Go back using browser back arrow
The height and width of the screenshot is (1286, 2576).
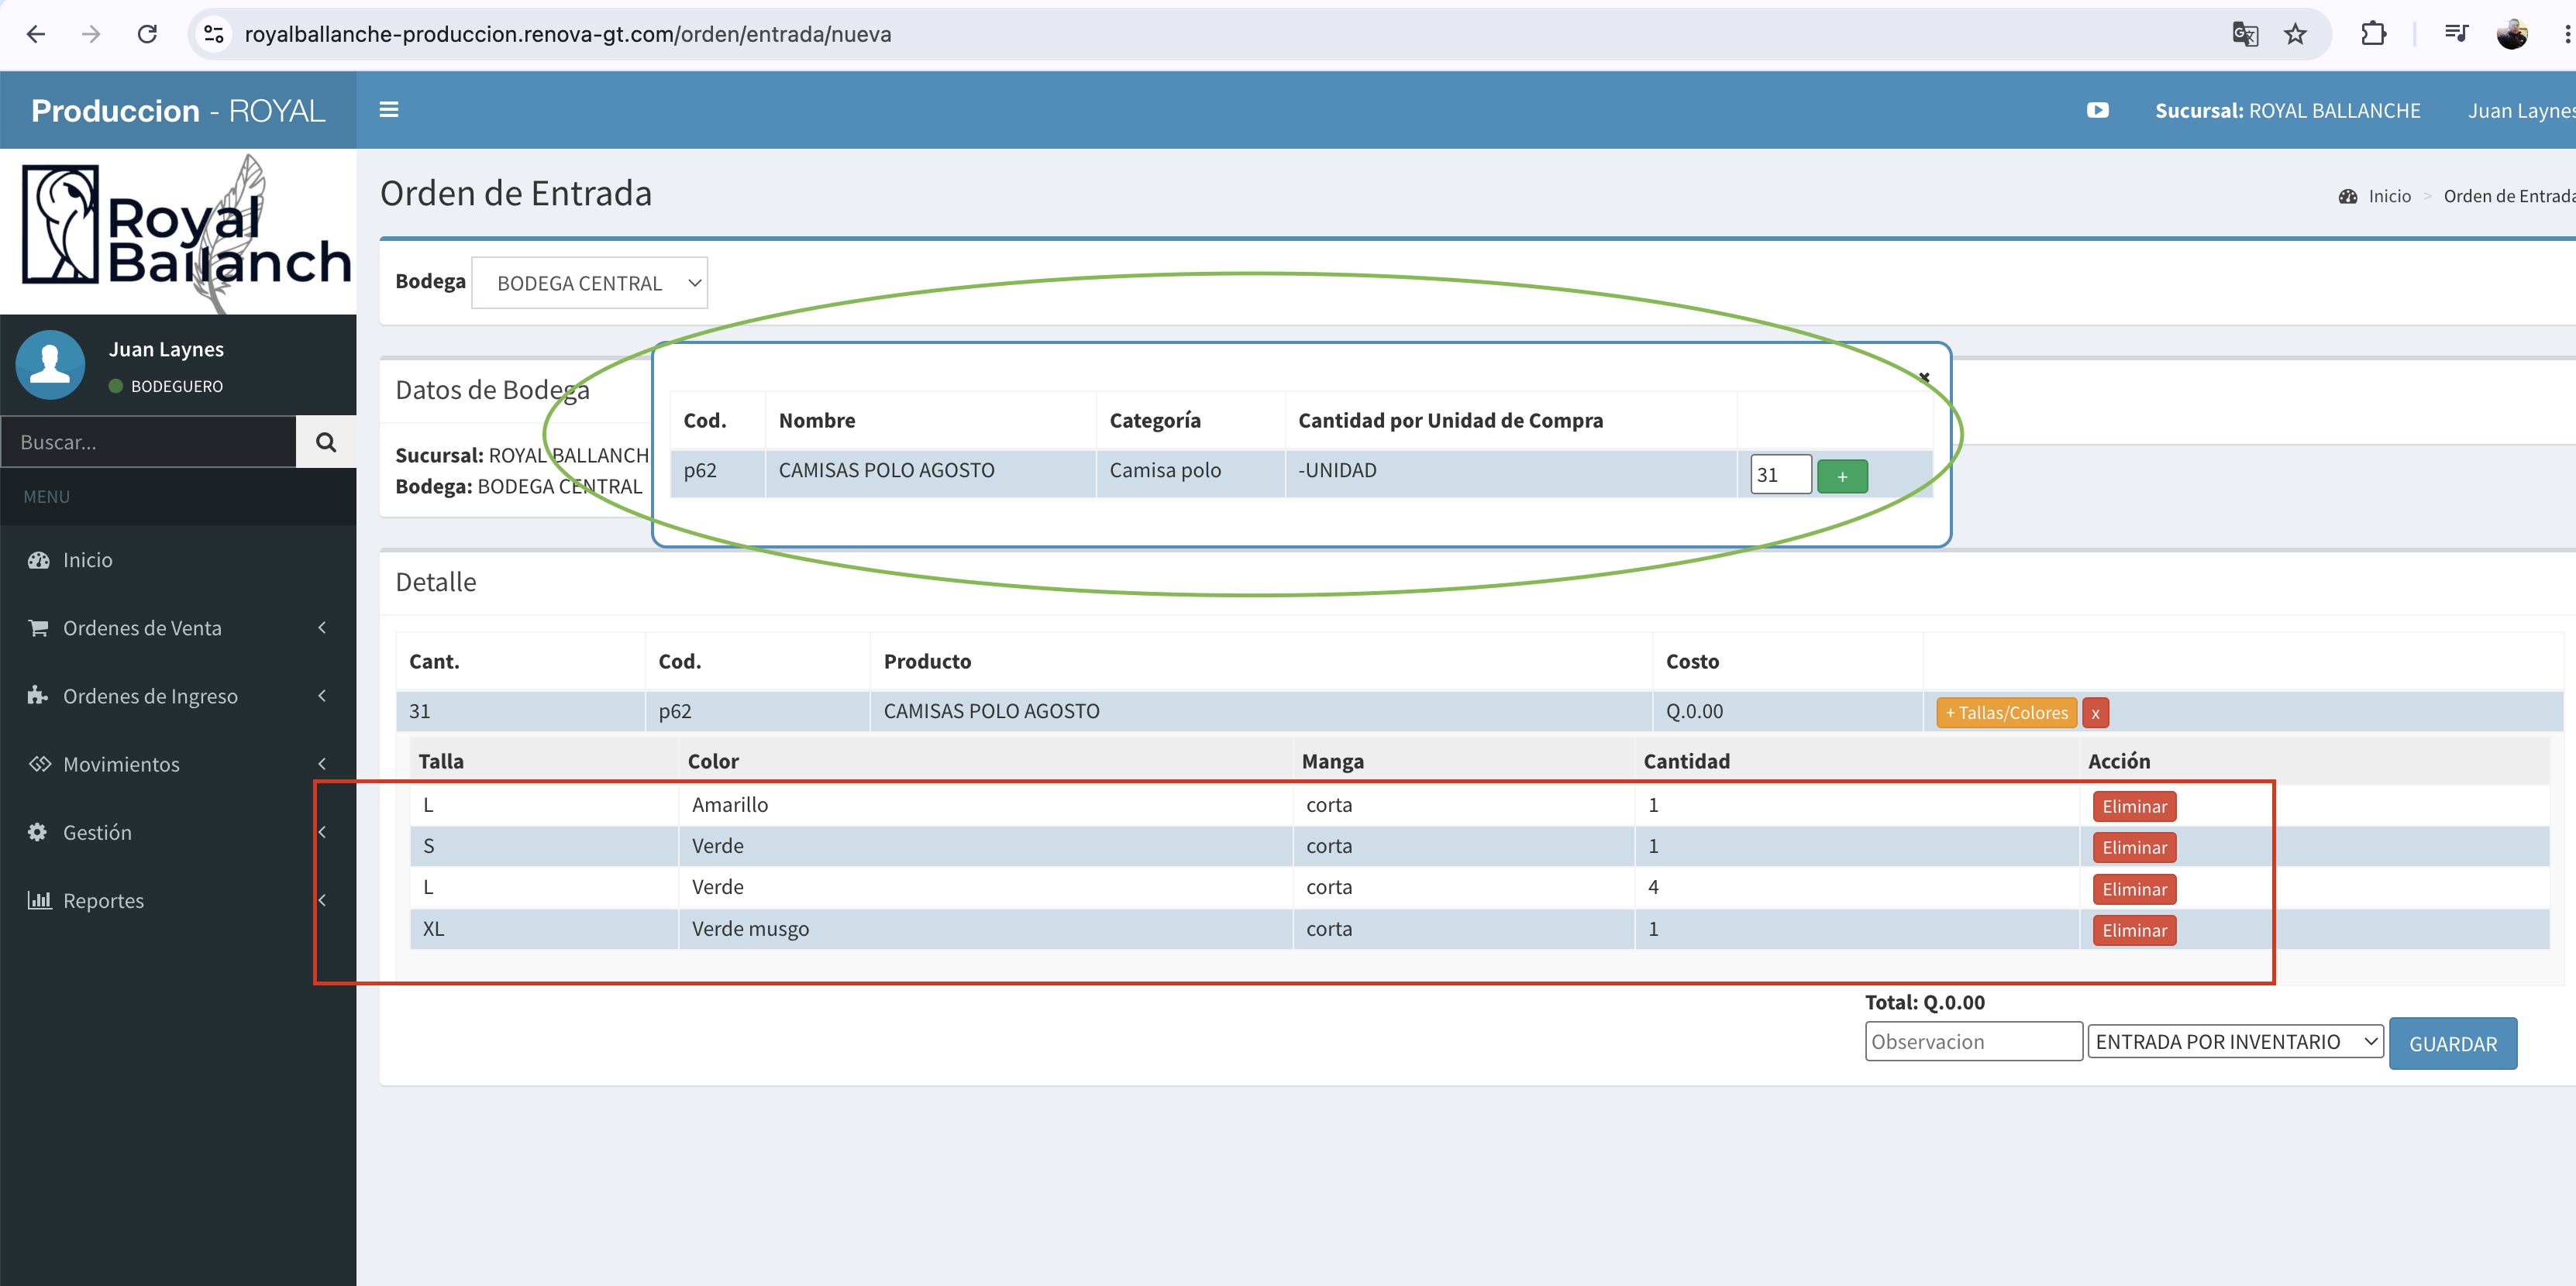[x=36, y=34]
